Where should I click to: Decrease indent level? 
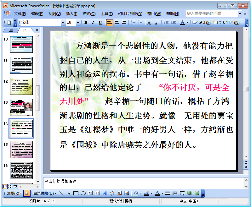click(x=166, y=23)
